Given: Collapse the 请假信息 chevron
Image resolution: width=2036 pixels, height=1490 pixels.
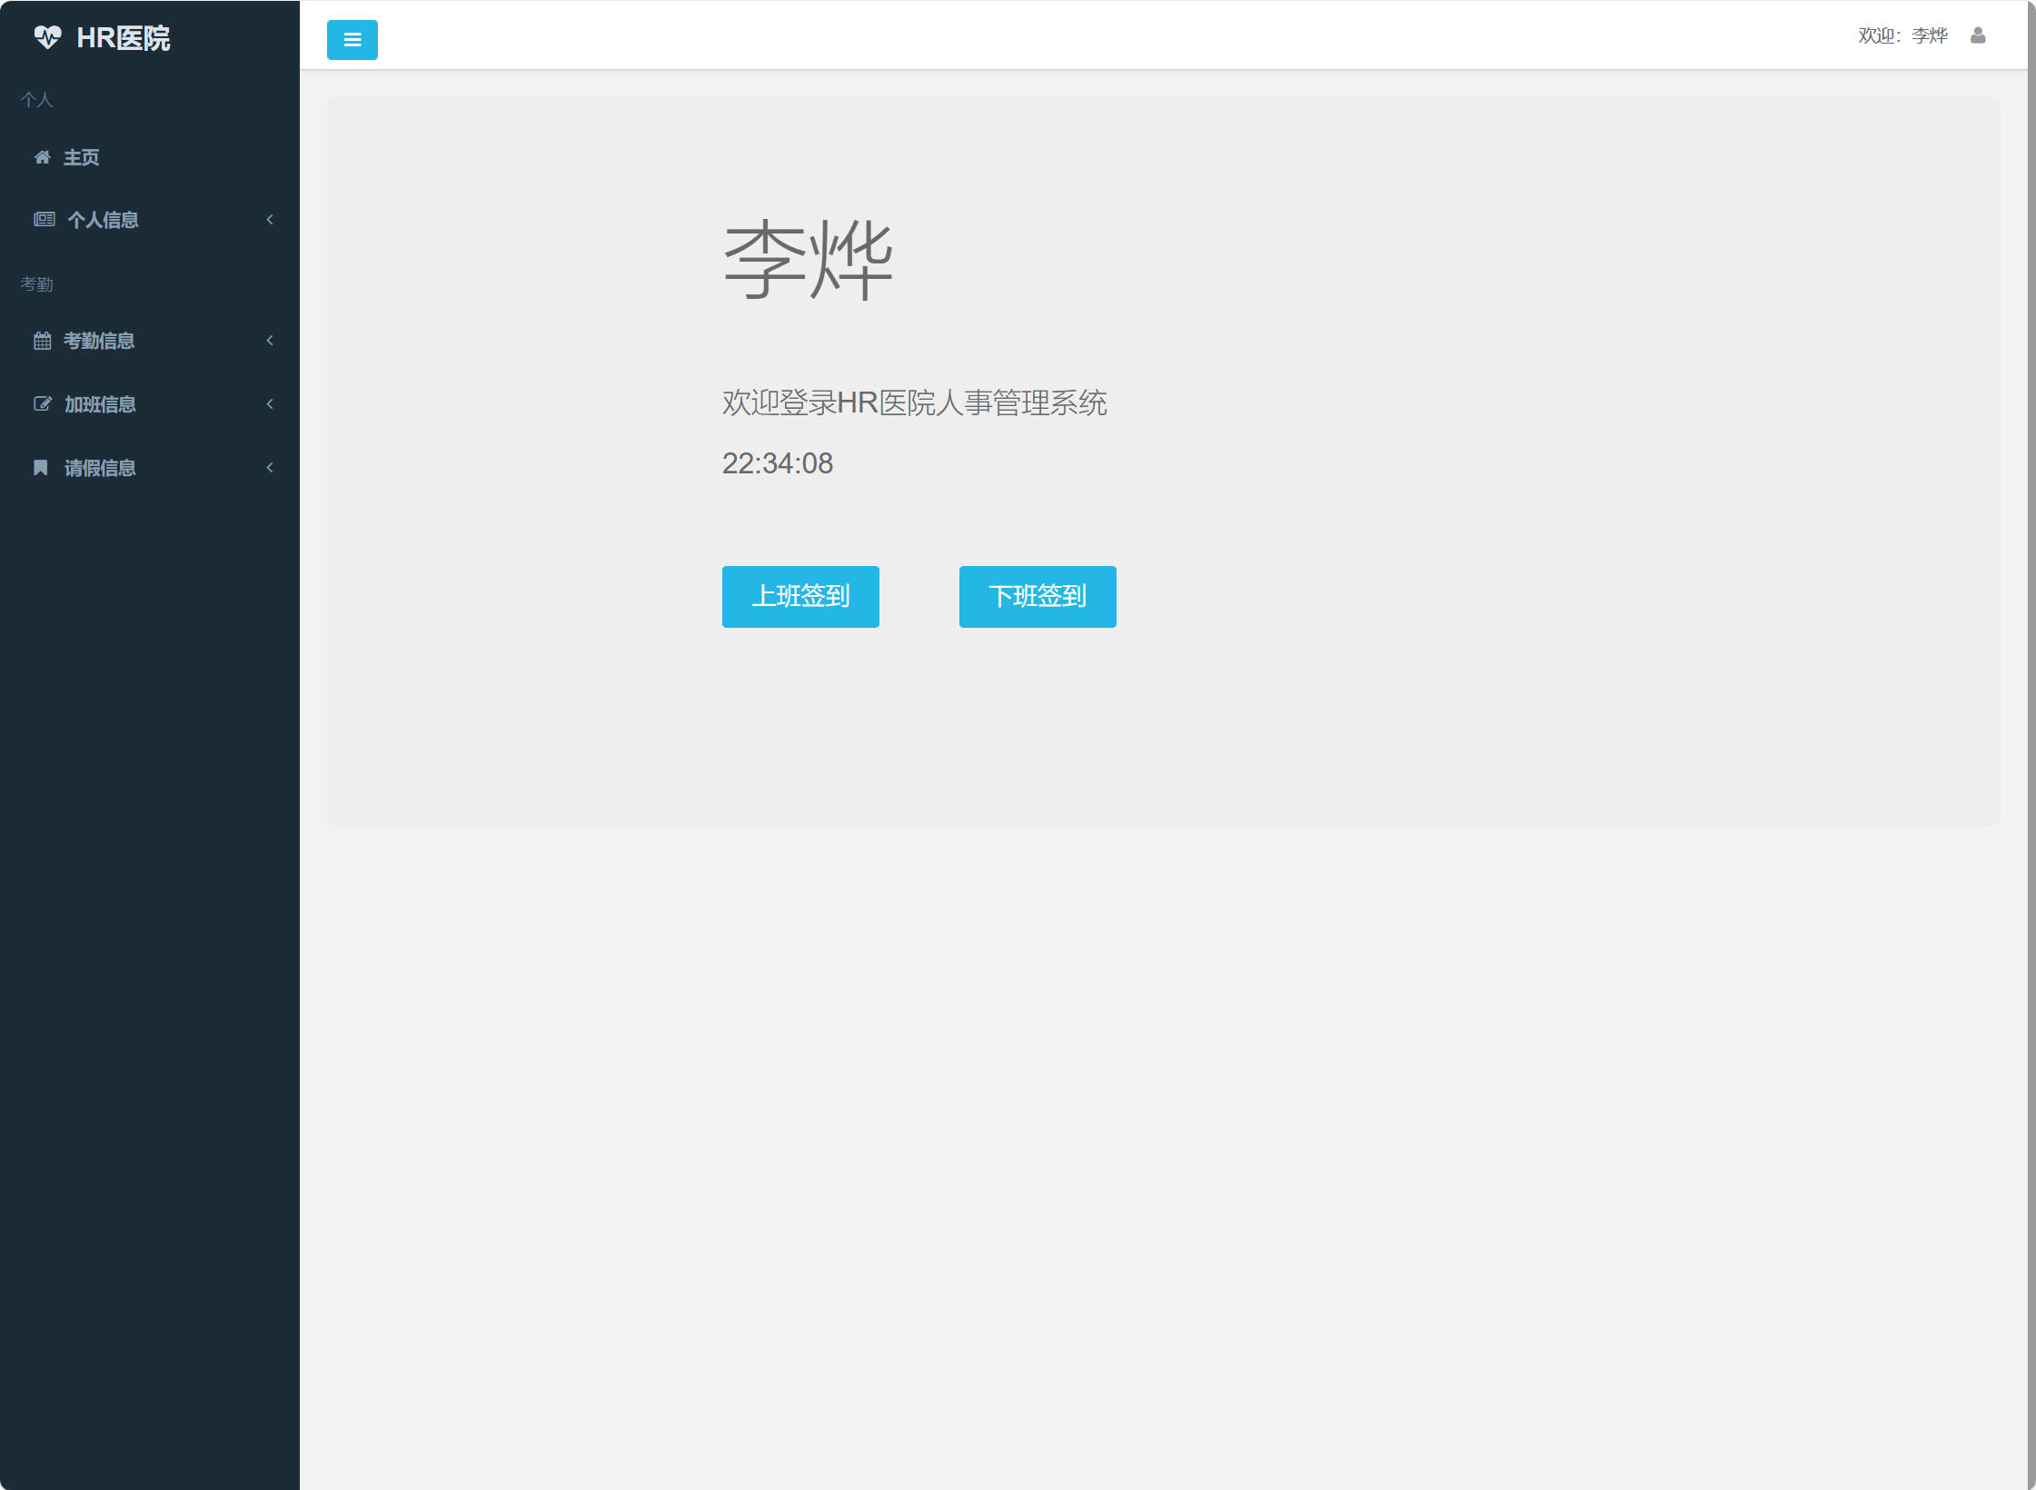Looking at the screenshot, I should coord(269,468).
